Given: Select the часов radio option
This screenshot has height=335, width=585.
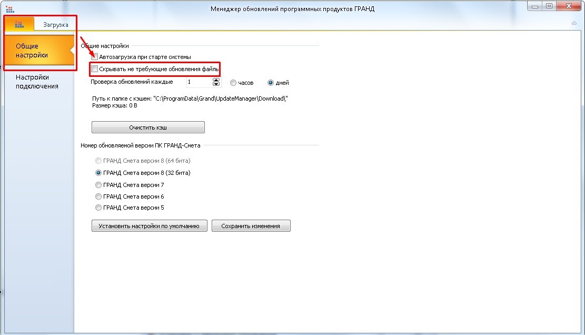Looking at the screenshot, I should (x=233, y=83).
